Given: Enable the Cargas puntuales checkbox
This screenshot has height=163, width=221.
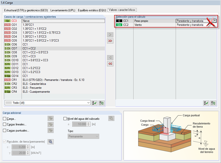Looking at the screenshot, I should [5, 130].
